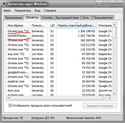
Task: Open the Быстродействие tab
Action: (67, 18)
